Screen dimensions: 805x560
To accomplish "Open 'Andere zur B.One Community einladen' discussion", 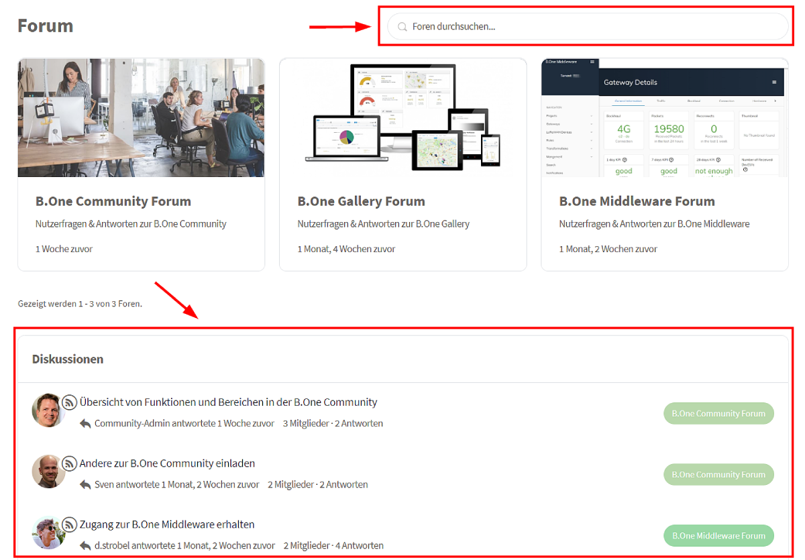I will 167,463.
